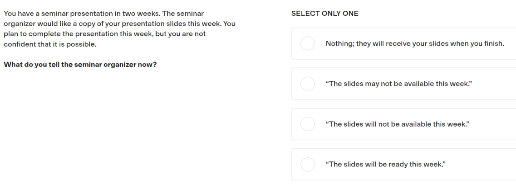
Task: Click the line starting "plan to complete the presentation"
Action: [105, 34]
